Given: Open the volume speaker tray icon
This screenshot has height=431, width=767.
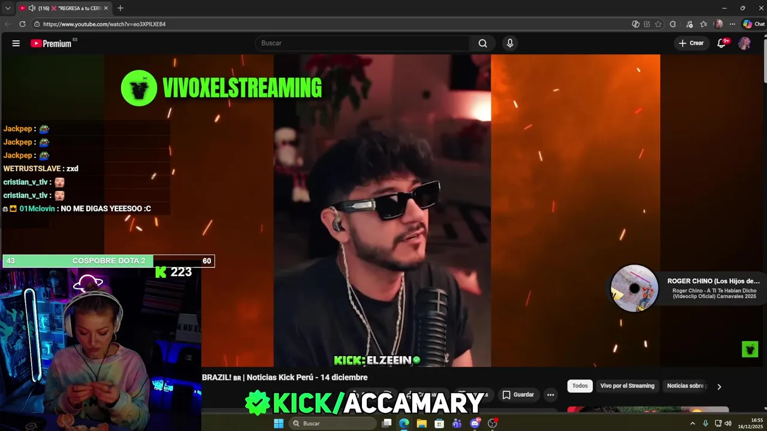Looking at the screenshot, I should coord(728,423).
